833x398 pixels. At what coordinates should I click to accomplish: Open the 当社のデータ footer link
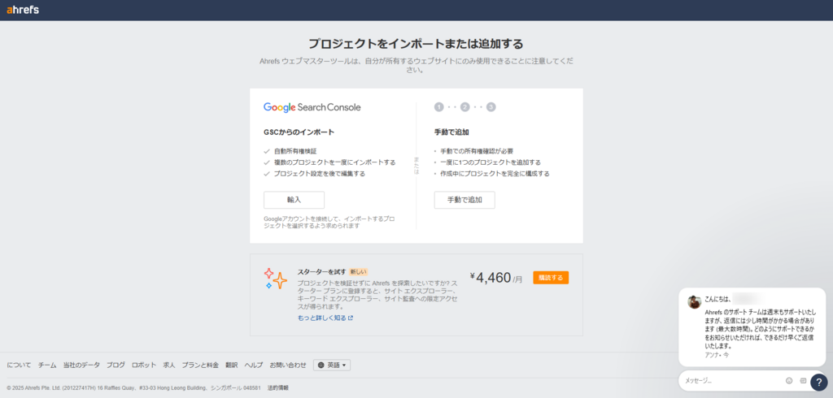81,365
